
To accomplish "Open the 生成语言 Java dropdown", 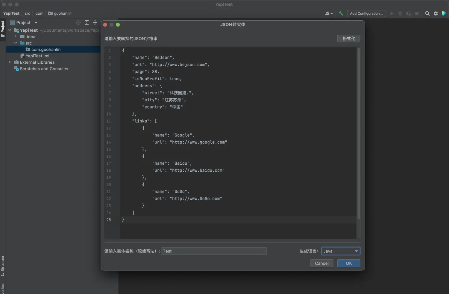I will click(341, 251).
